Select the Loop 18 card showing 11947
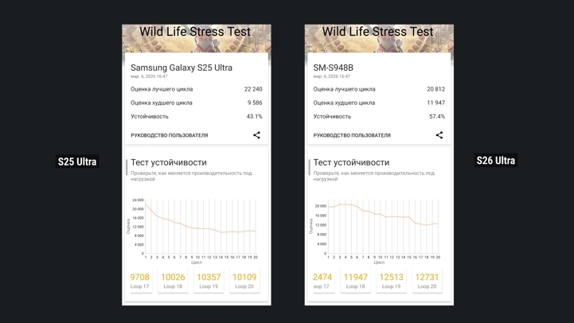574x323 pixels. point(355,281)
